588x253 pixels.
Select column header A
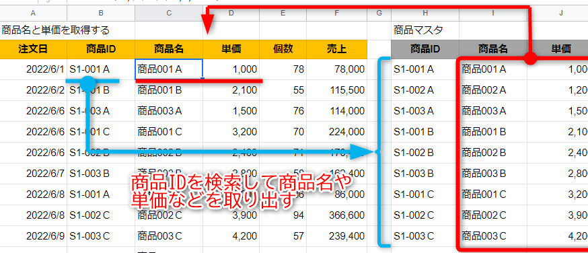pyautogui.click(x=34, y=13)
